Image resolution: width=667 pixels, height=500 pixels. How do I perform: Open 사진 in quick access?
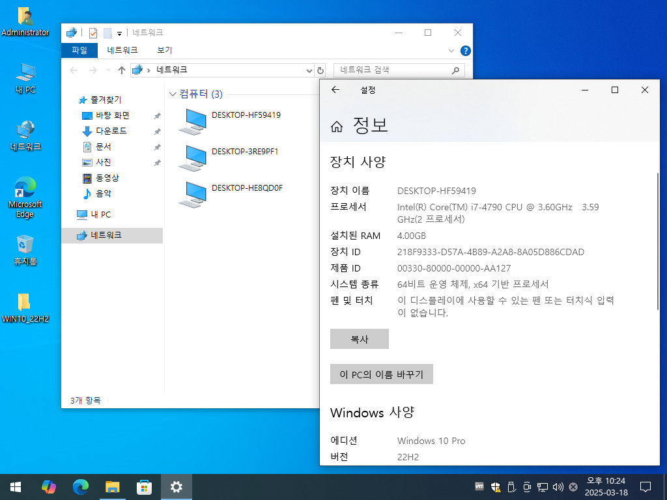point(96,162)
